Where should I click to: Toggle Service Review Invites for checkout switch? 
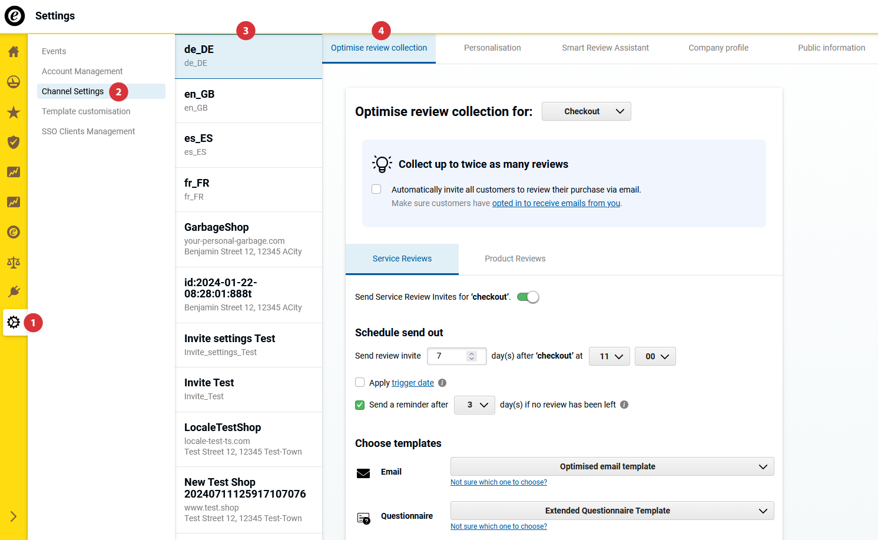[x=528, y=297]
